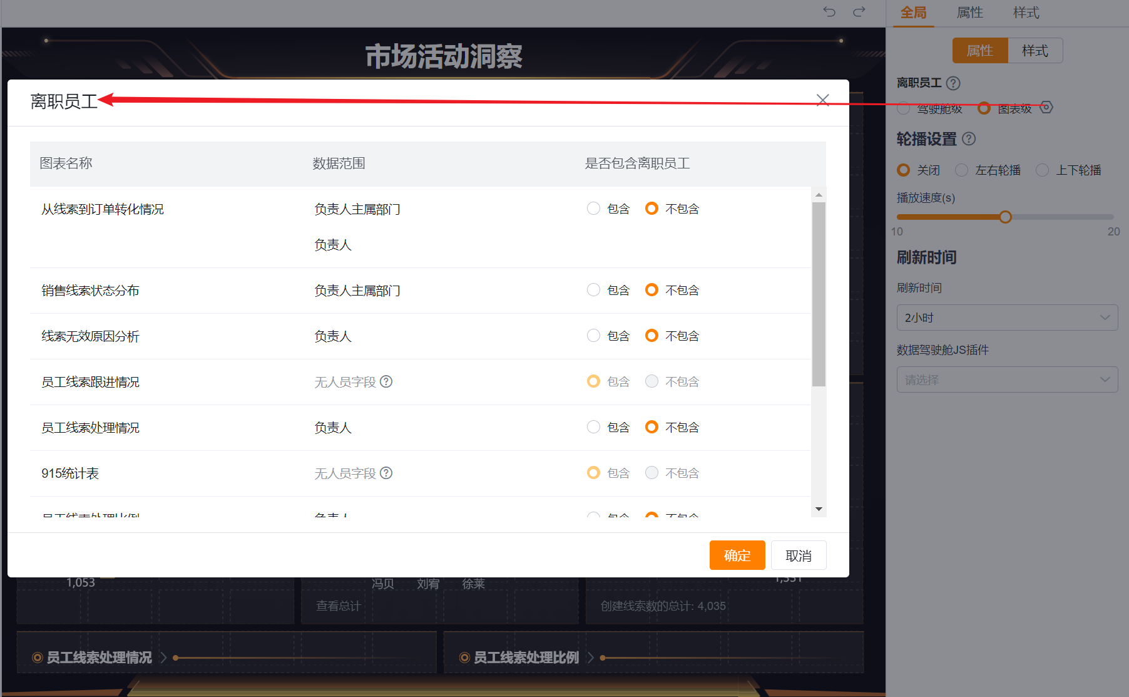Select 包含 for 销售线索状态分布
Viewport: 1129px width, 697px height.
tap(593, 290)
